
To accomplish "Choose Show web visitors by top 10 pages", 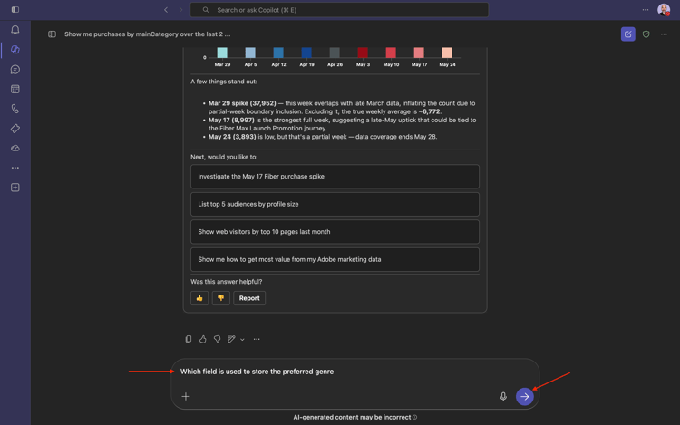I will pos(335,232).
